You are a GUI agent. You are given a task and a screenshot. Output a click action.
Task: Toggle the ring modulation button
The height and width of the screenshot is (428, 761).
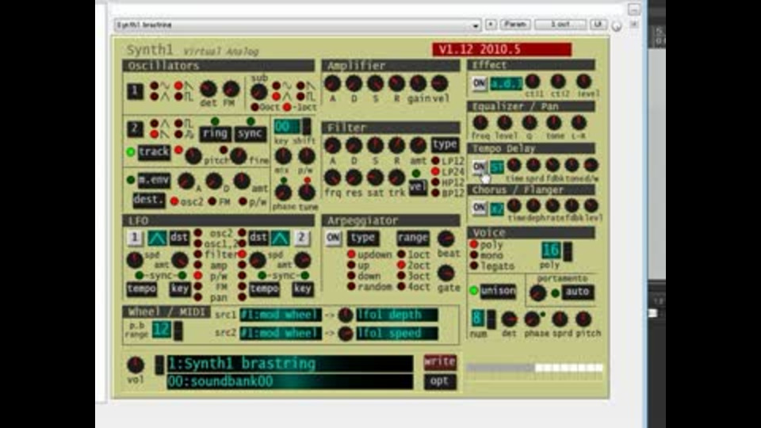(x=215, y=133)
